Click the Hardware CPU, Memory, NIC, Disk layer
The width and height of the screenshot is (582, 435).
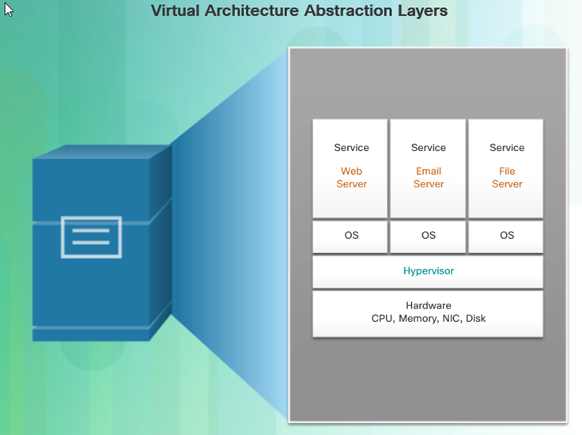tap(428, 314)
